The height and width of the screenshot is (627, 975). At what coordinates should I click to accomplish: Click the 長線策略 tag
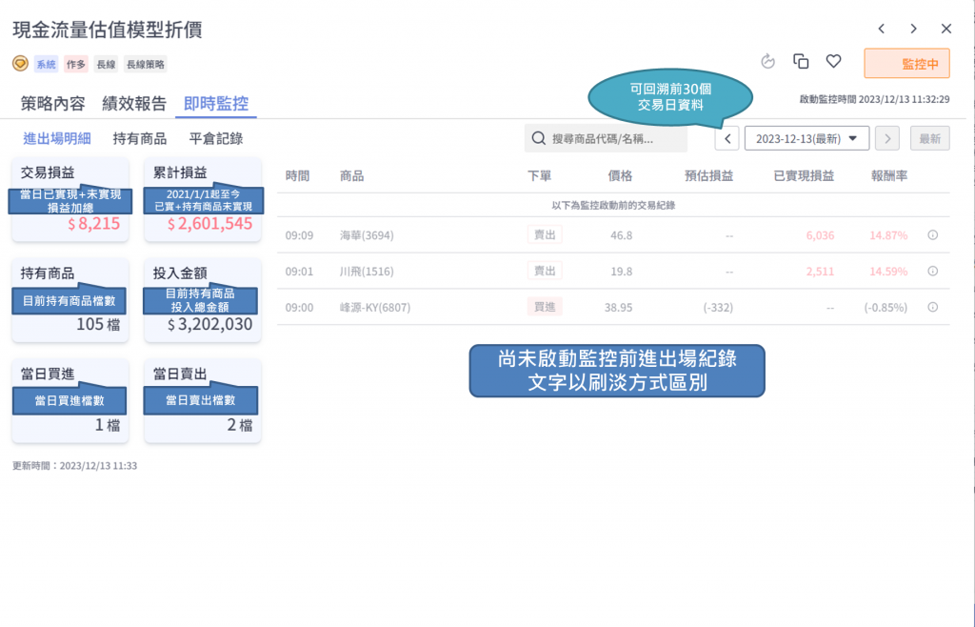coord(145,64)
